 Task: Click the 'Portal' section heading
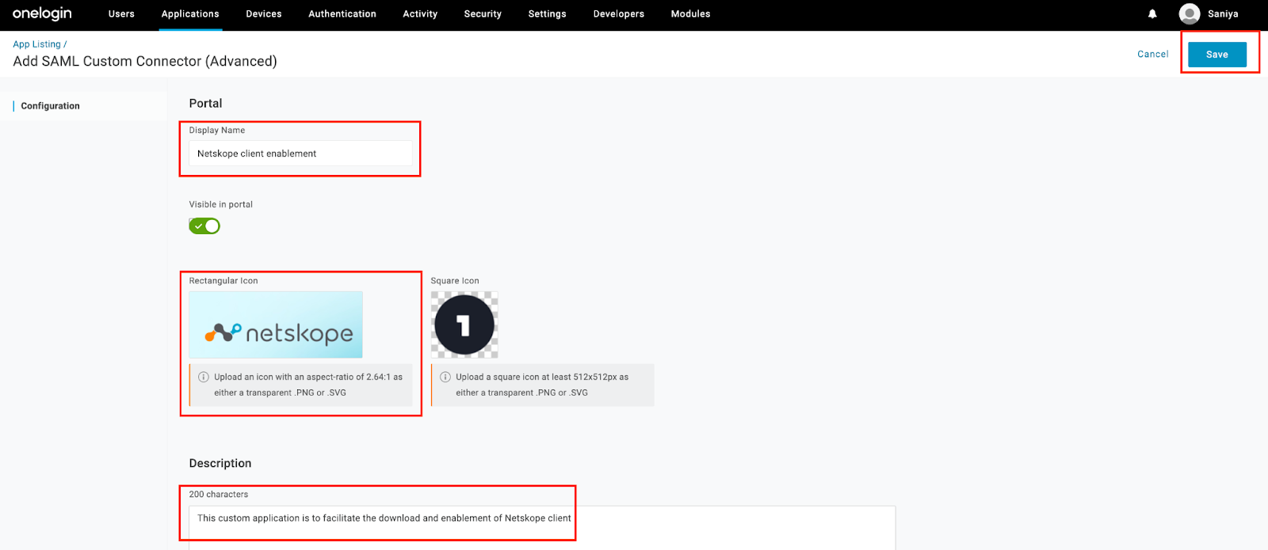point(205,104)
